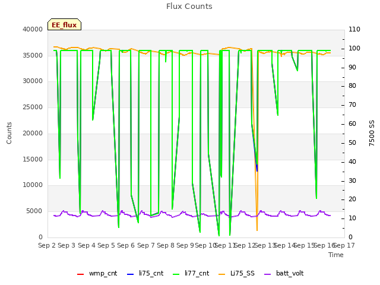This screenshot has height=285, width=380.
Task: Click the green li77_cnt legend swatch
Action: tap(176, 274)
